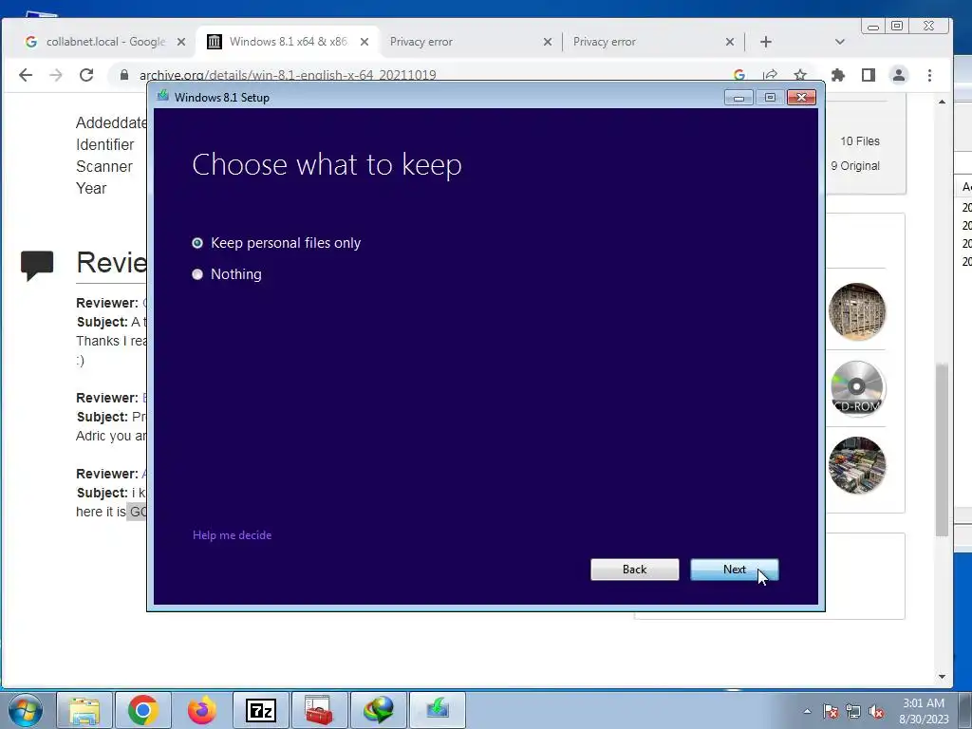Click the Windows 8.1 Setup title icon
972x729 pixels.
[163, 96]
